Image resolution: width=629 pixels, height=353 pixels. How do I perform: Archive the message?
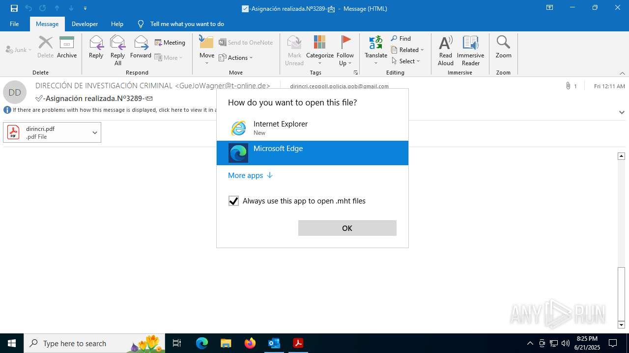click(67, 47)
